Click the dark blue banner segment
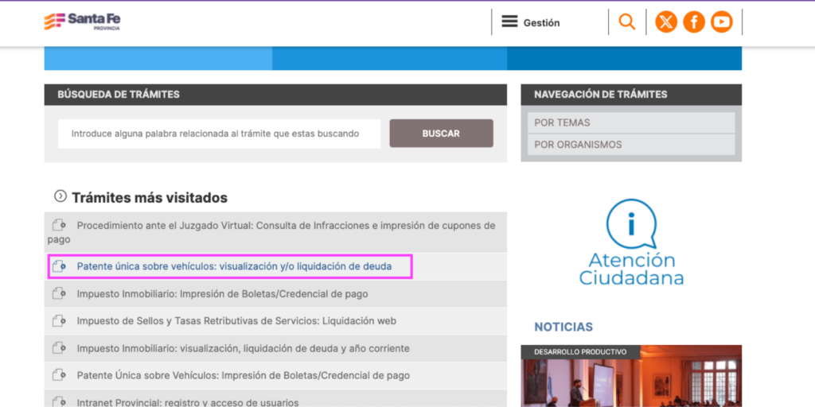 (x=624, y=58)
